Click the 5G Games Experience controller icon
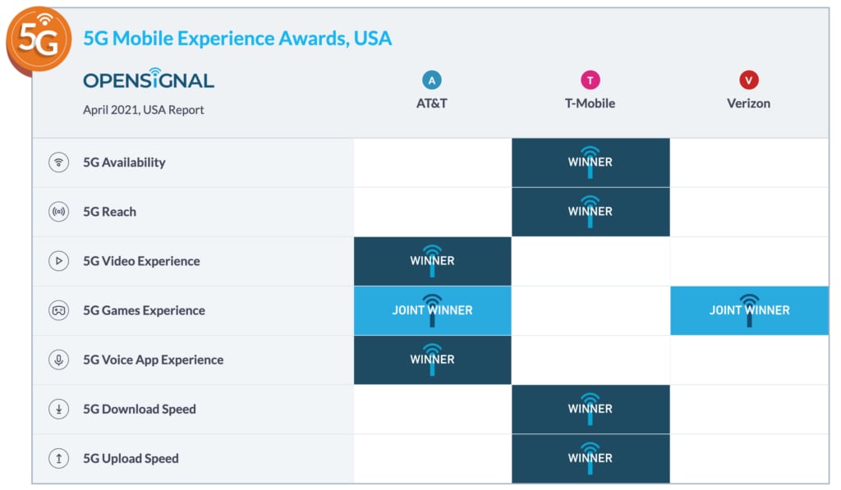841x490 pixels. tap(58, 310)
